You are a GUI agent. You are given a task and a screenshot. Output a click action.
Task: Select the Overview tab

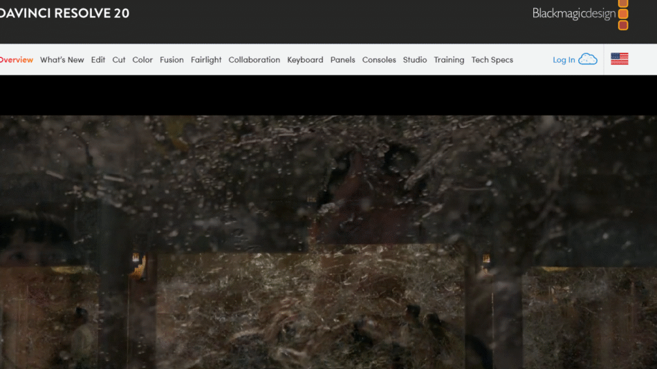[16, 60]
